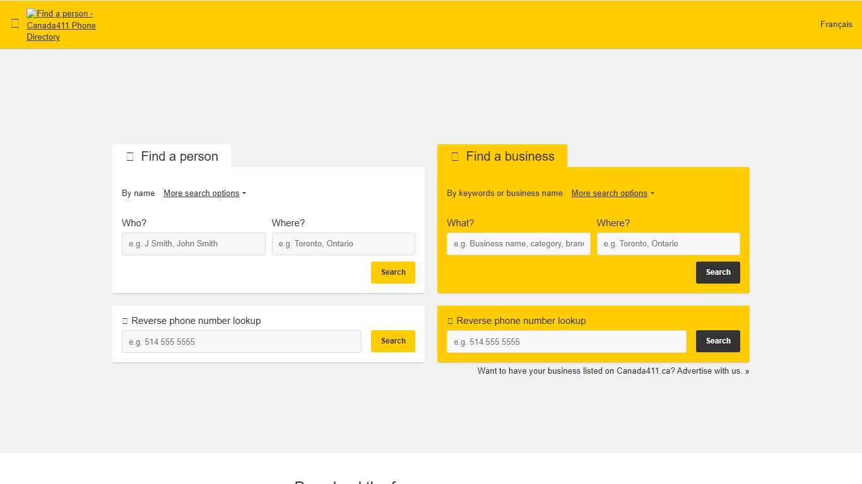Image resolution: width=862 pixels, height=484 pixels.
Task: Click Search in the Find a business panel
Action: [x=717, y=272]
